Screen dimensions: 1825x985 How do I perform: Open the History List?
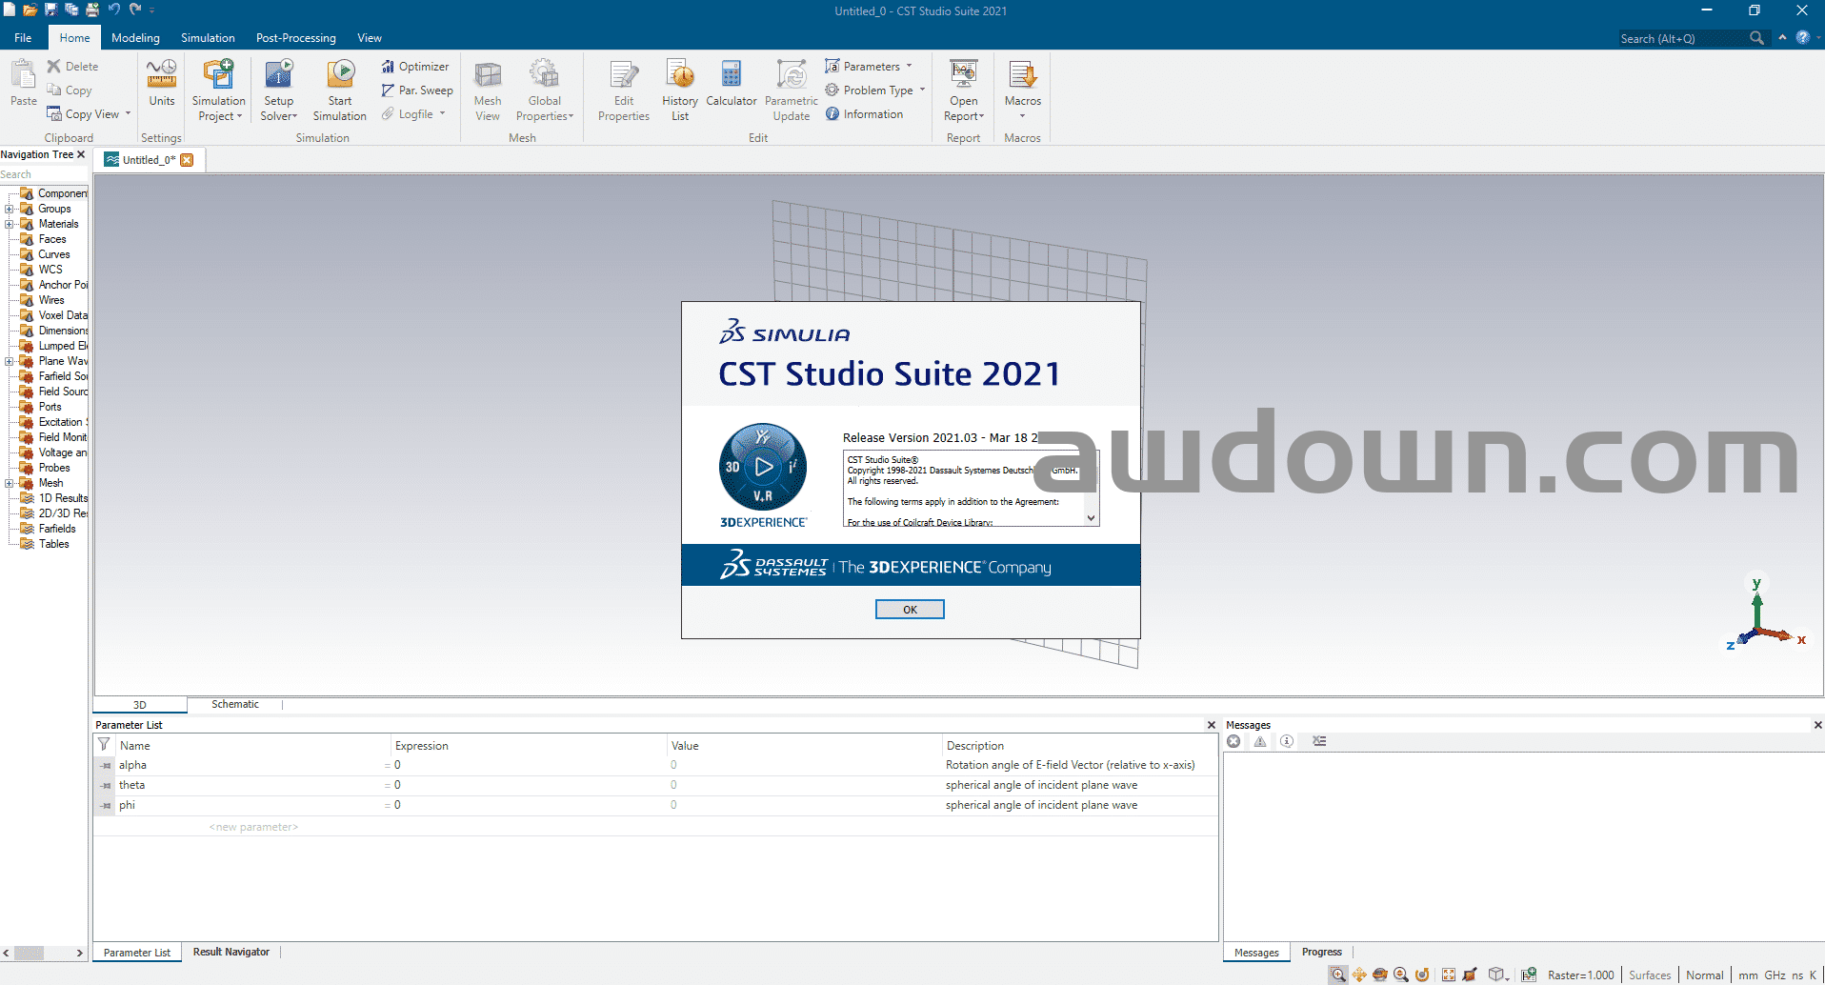(x=679, y=76)
